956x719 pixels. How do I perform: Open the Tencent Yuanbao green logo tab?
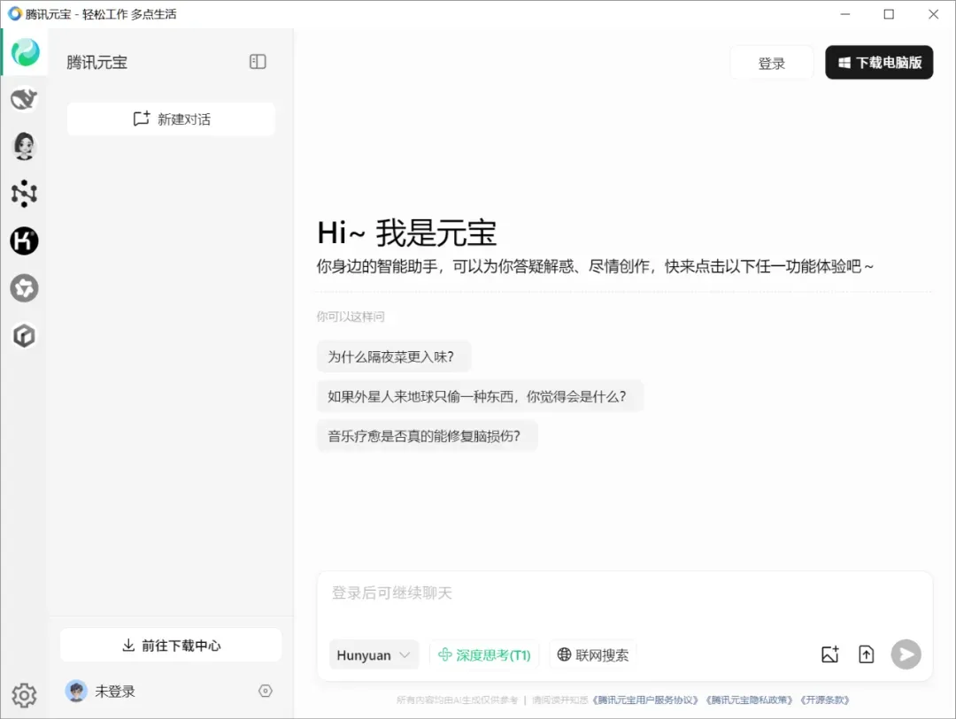coord(25,52)
